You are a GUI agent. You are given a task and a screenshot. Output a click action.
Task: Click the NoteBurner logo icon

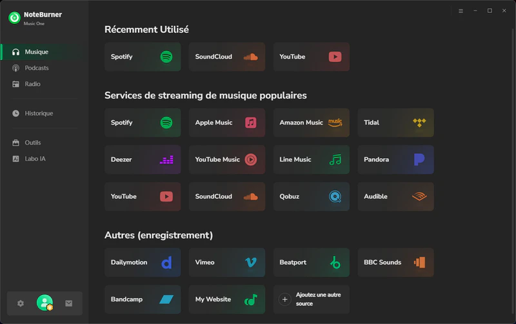(14, 17)
